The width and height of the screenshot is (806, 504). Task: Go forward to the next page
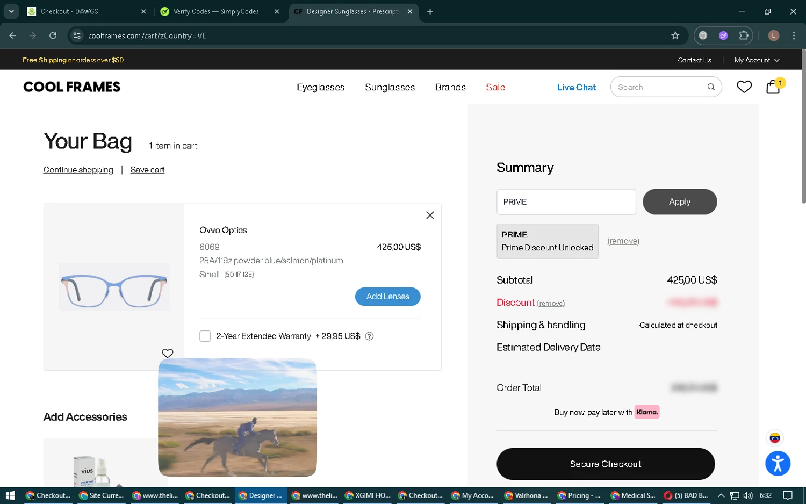(33, 35)
